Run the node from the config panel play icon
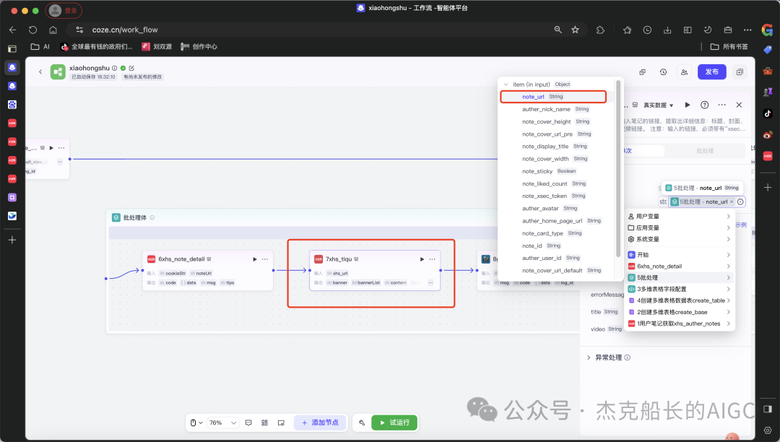Screen dimensions: 780x442 [x=688, y=105]
